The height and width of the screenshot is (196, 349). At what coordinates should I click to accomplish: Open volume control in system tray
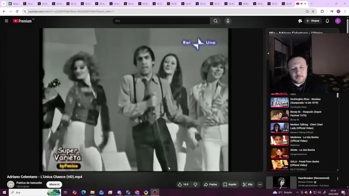point(320,192)
